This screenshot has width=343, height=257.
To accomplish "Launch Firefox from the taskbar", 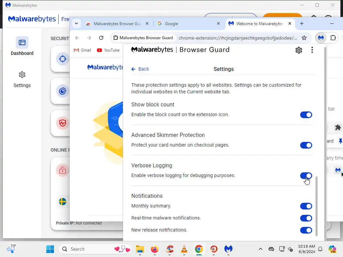I will click(155, 249).
